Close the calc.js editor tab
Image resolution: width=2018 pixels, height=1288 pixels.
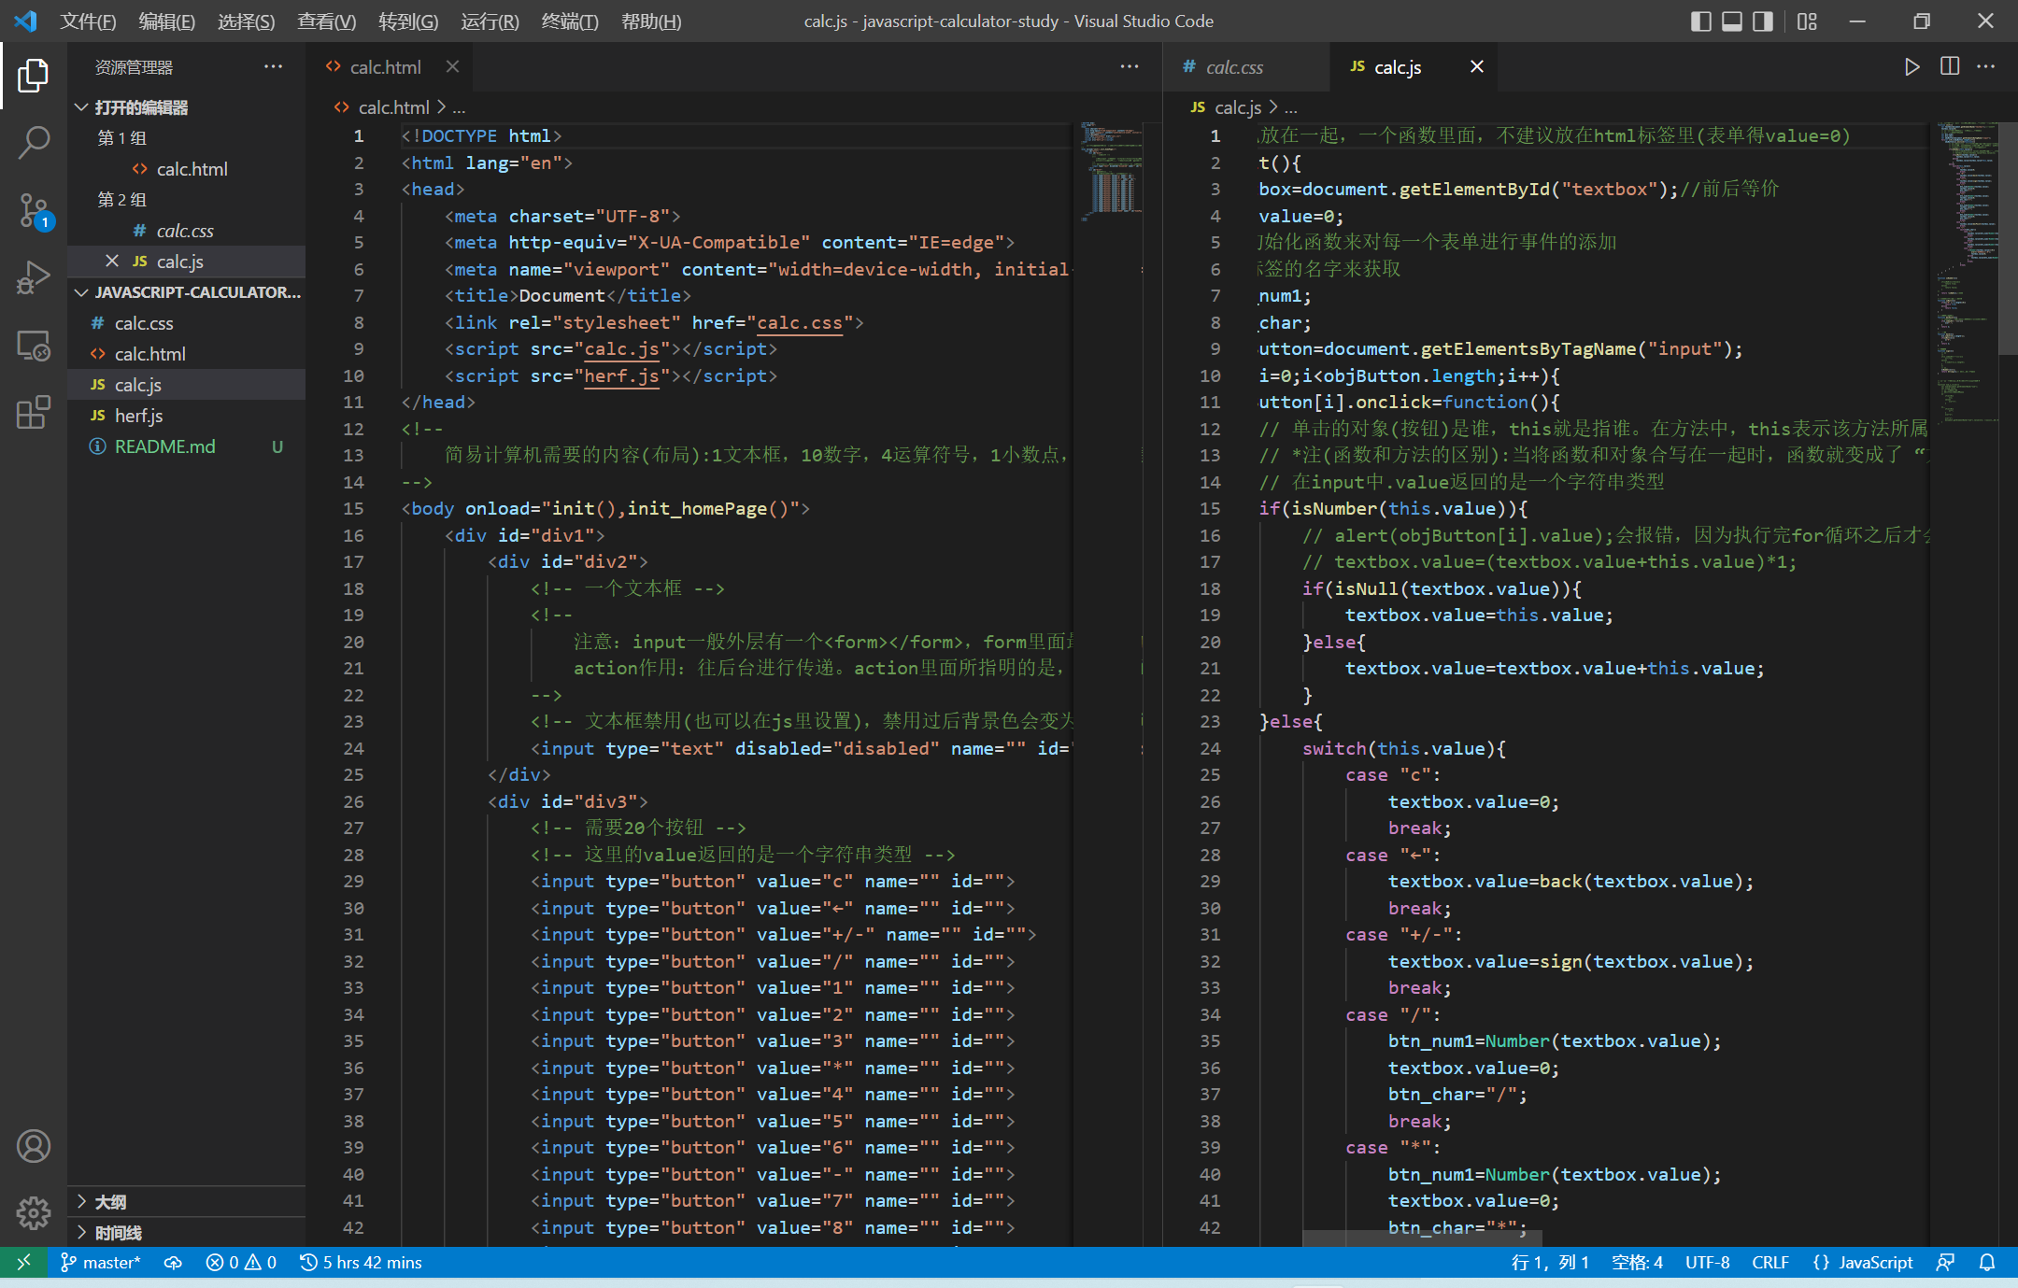1477,67
